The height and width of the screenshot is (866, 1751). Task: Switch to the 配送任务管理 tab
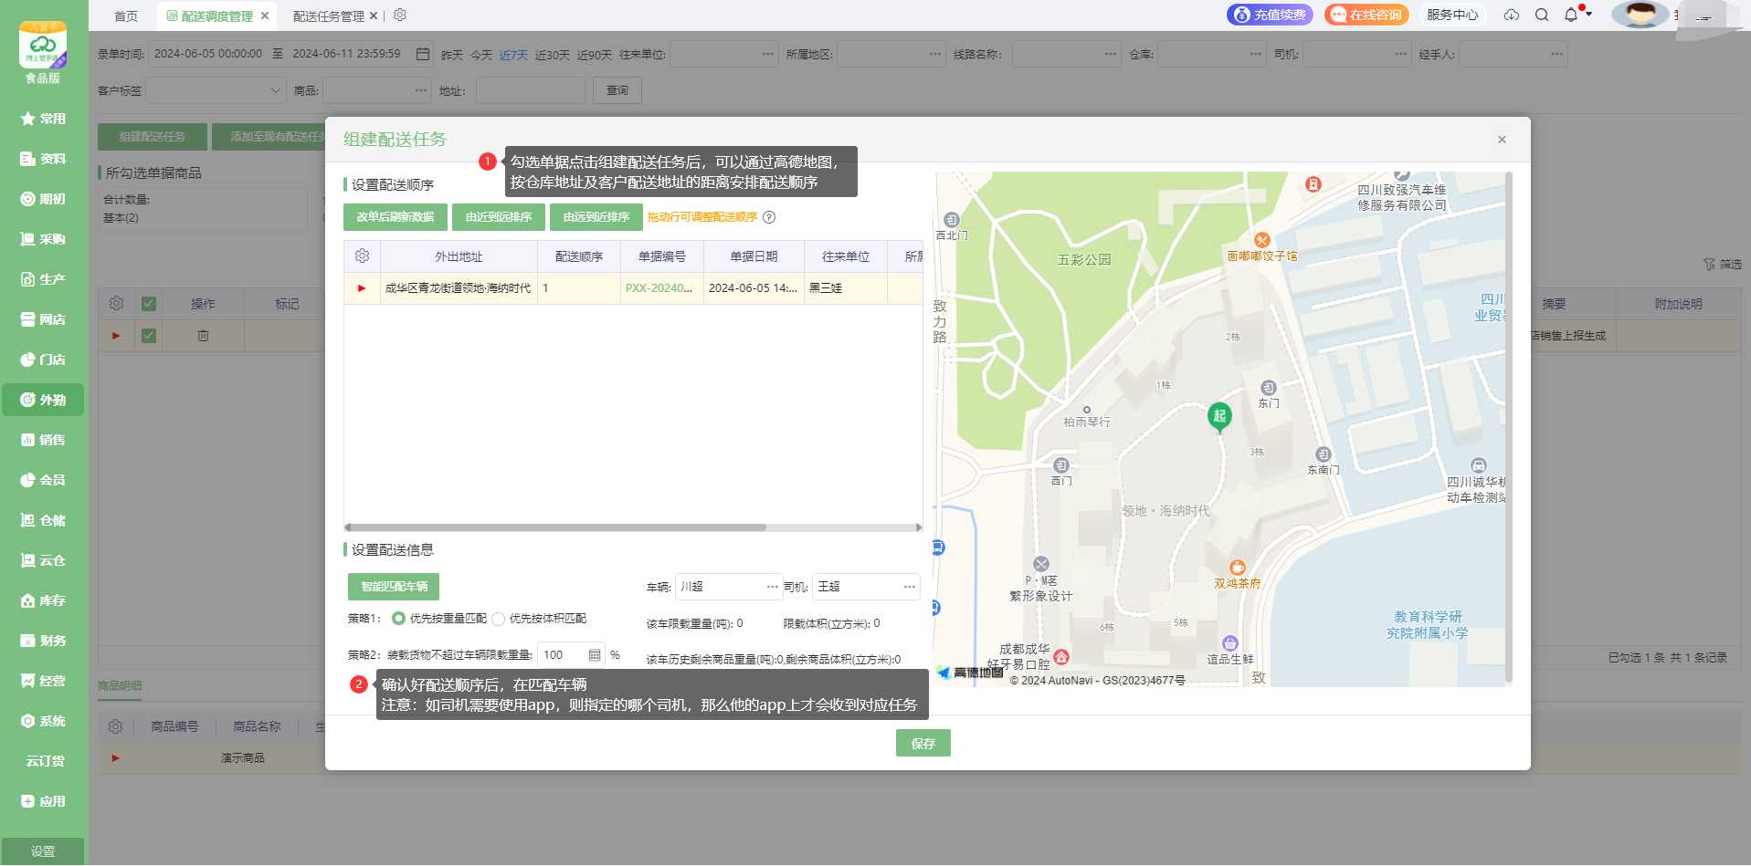pos(329,16)
